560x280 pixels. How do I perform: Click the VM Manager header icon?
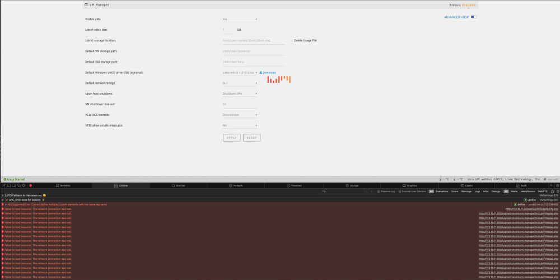click(x=86, y=5)
